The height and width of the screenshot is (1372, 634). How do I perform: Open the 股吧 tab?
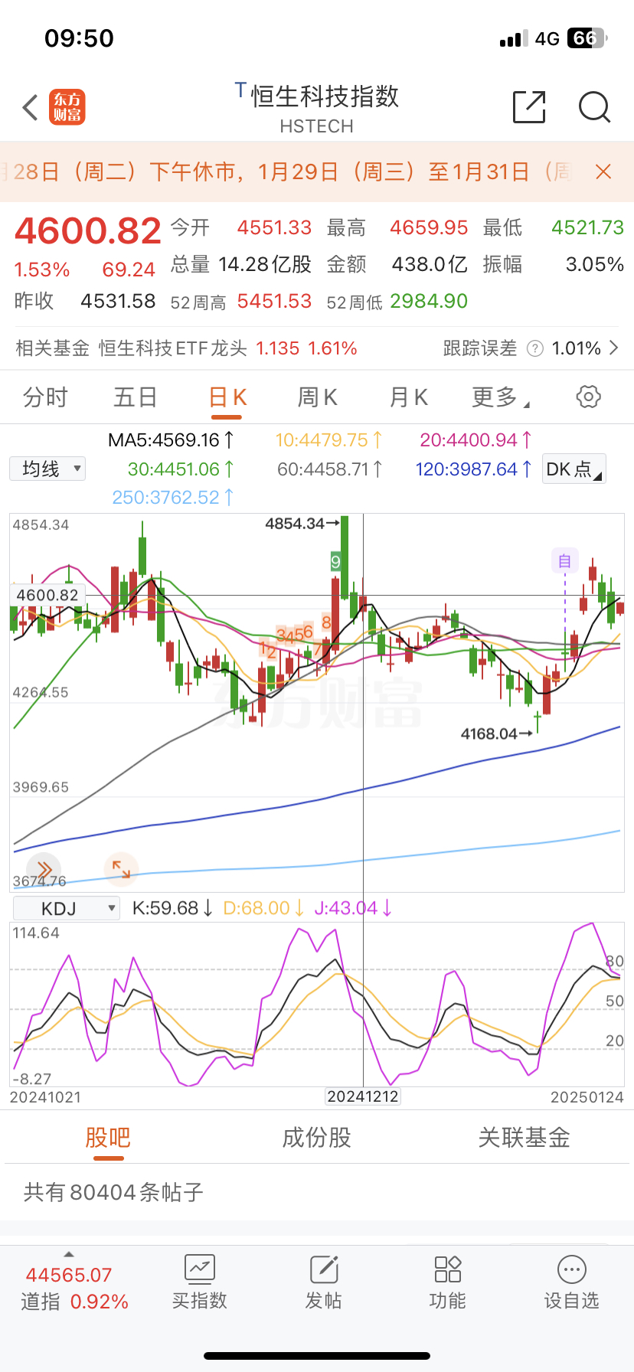coord(108,1138)
